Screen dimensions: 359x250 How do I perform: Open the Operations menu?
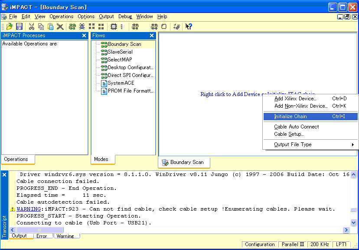pos(62,17)
